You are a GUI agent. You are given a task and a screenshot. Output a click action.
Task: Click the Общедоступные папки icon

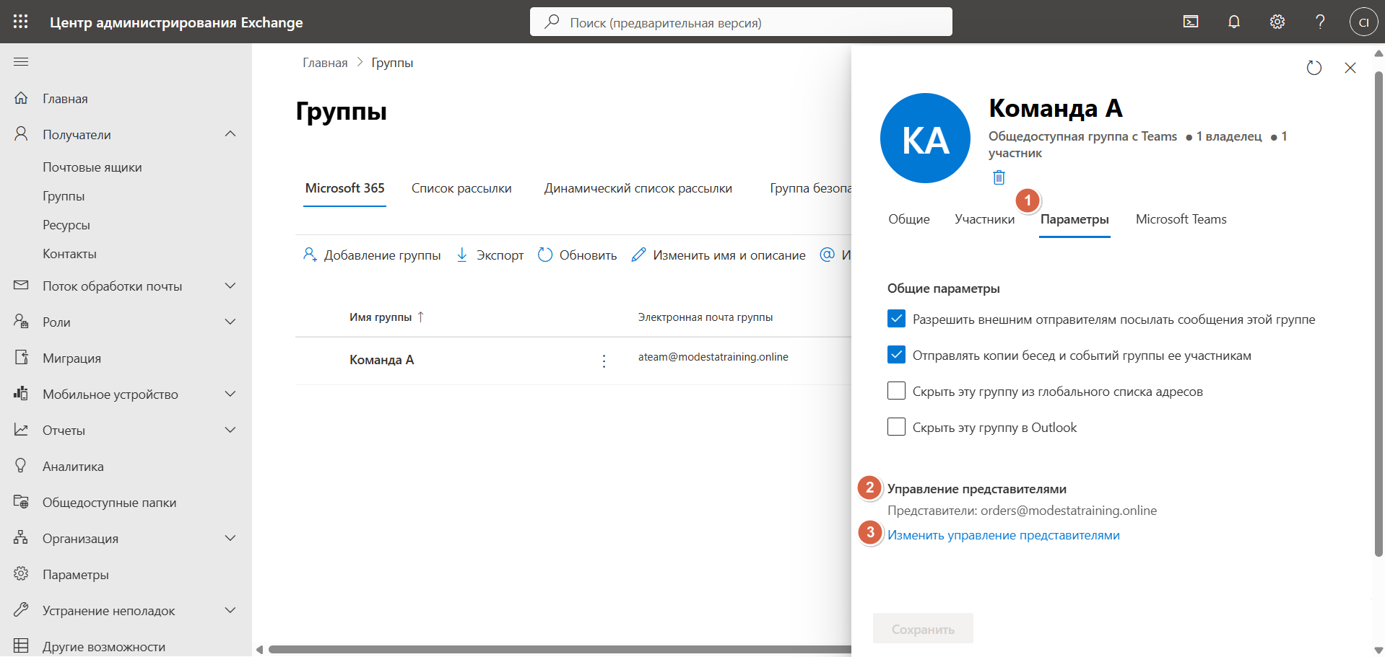[21, 502]
